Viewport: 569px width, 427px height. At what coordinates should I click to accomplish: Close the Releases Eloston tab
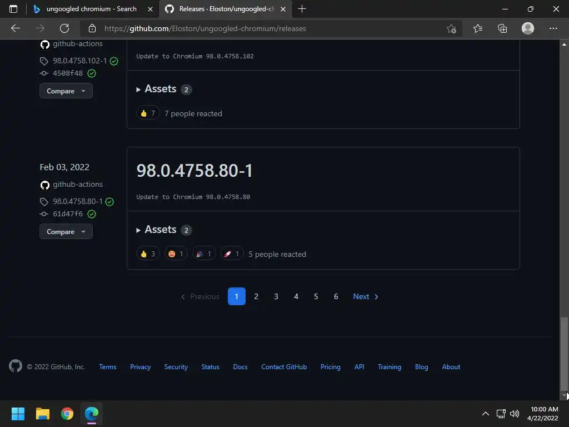[283, 9]
